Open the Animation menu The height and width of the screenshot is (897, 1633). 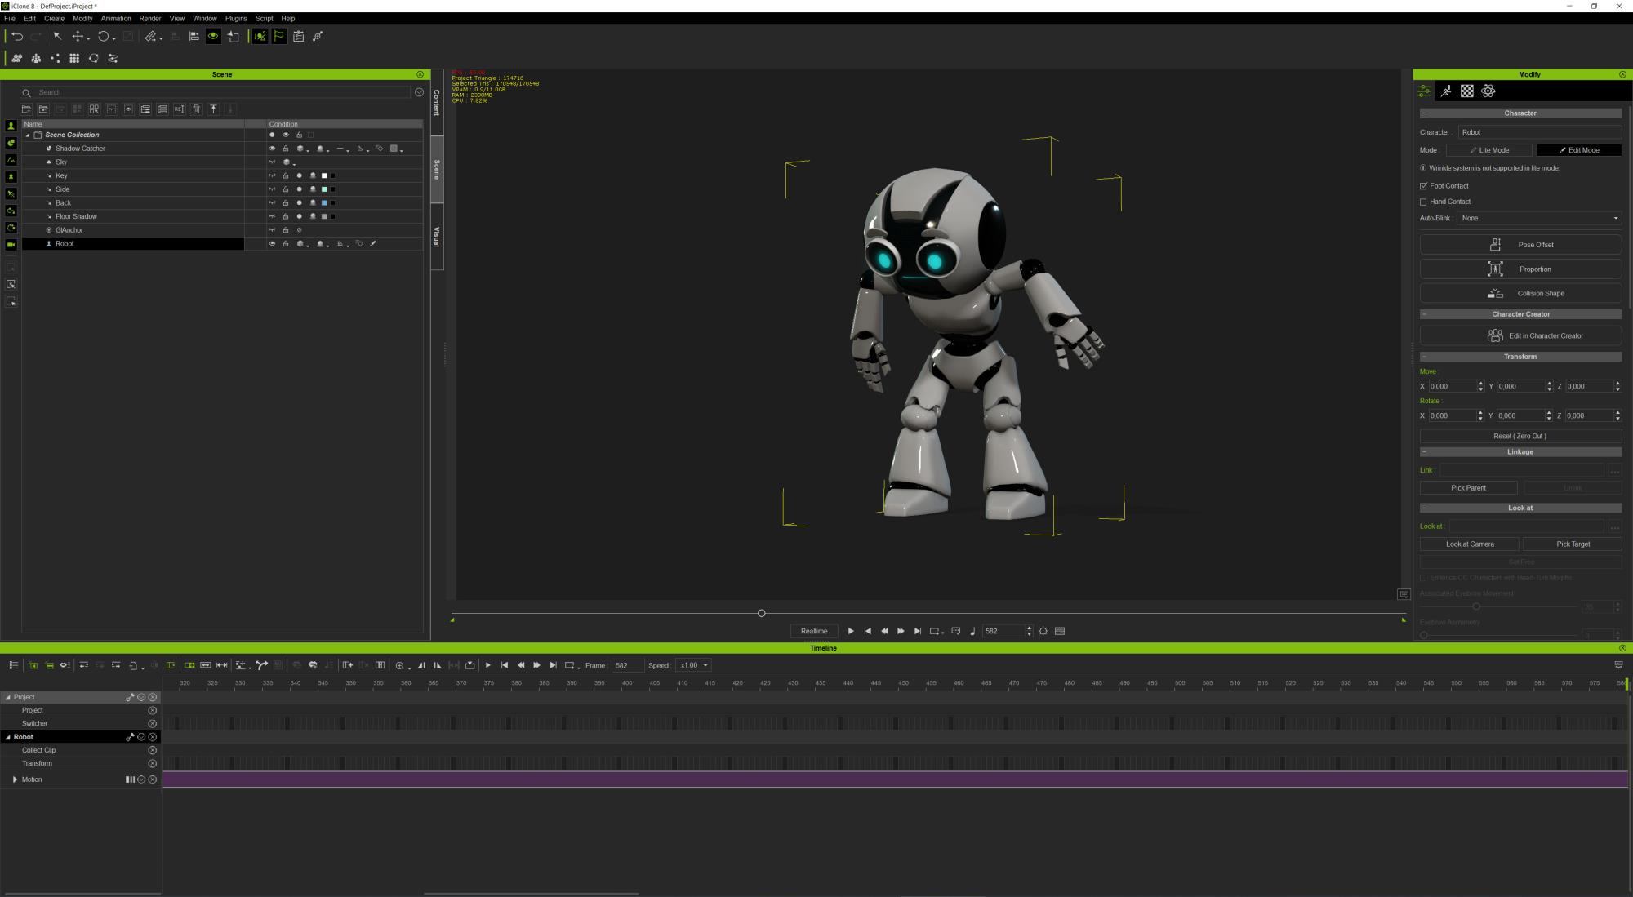(x=116, y=18)
